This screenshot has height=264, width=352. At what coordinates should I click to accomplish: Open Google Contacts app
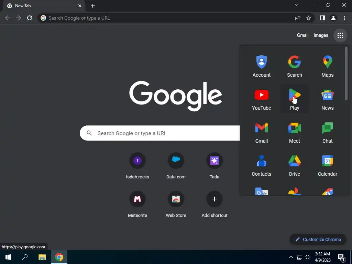(x=261, y=165)
